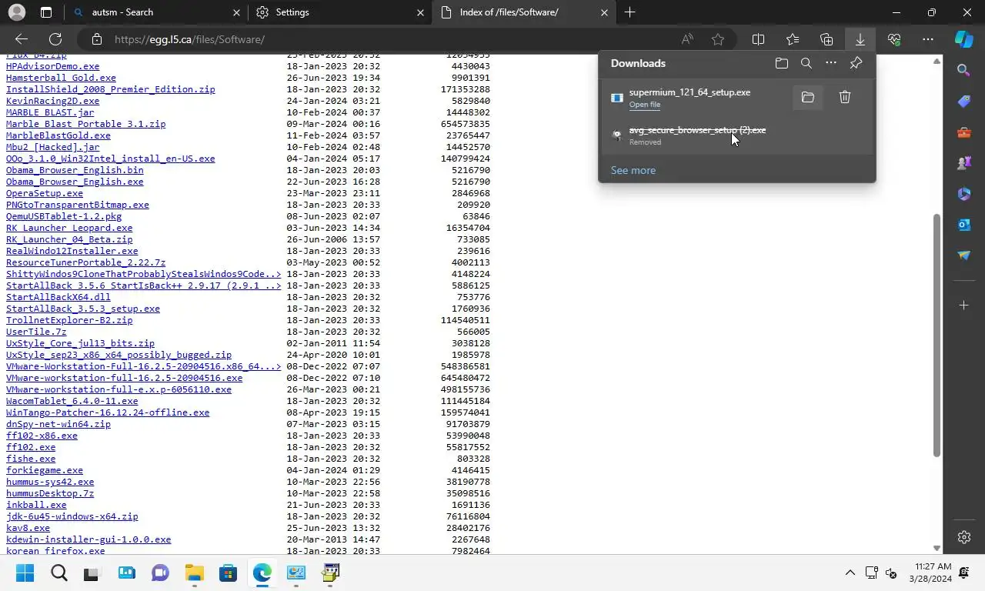Screen dimensions: 985x591
Task: Download dnSpy-net-win64.zip
Action: [58, 424]
